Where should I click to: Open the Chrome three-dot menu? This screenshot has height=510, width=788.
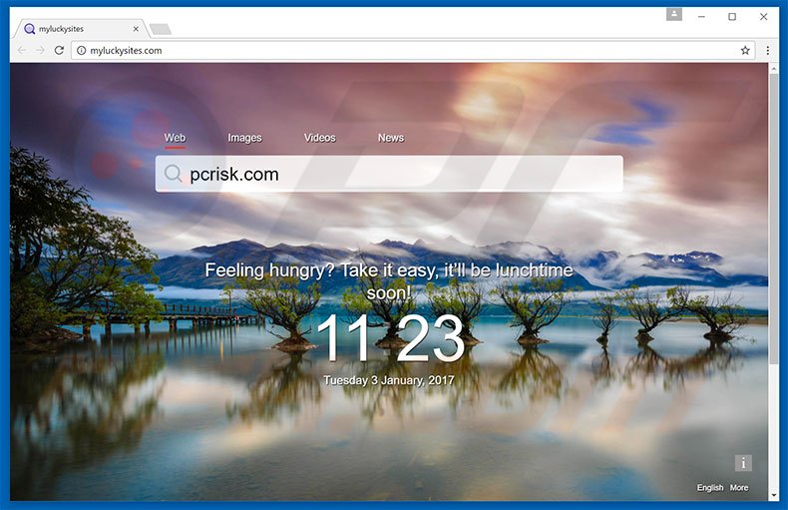(767, 50)
